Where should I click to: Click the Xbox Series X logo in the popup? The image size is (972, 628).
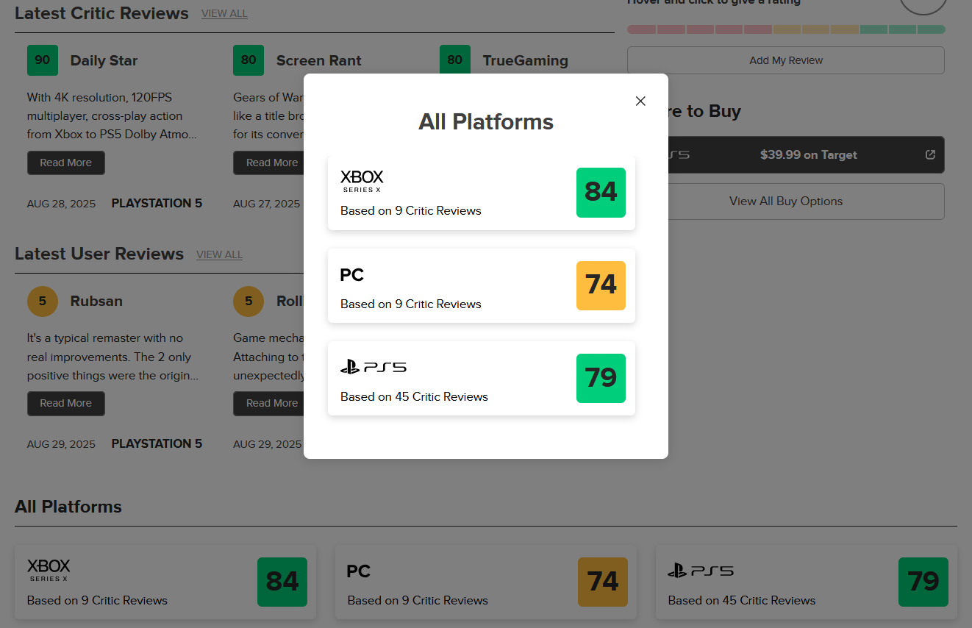coord(362,181)
